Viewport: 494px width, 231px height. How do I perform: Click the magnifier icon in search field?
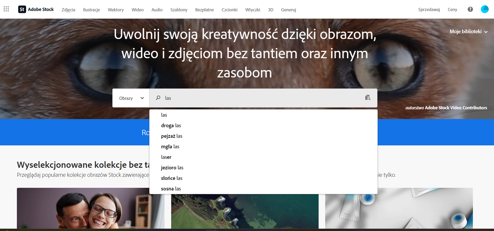point(158,98)
